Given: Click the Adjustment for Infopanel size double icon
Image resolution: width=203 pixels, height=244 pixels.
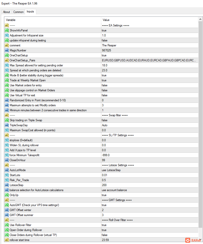Looking at the screenshot, I should tap(6, 35).
